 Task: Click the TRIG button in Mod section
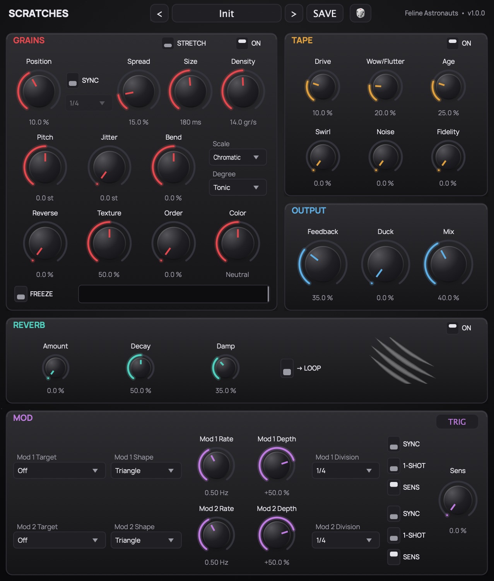[x=457, y=422]
